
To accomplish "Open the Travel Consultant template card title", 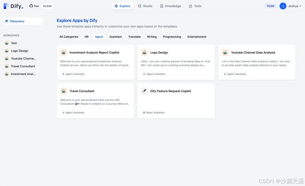I will point(82,91).
